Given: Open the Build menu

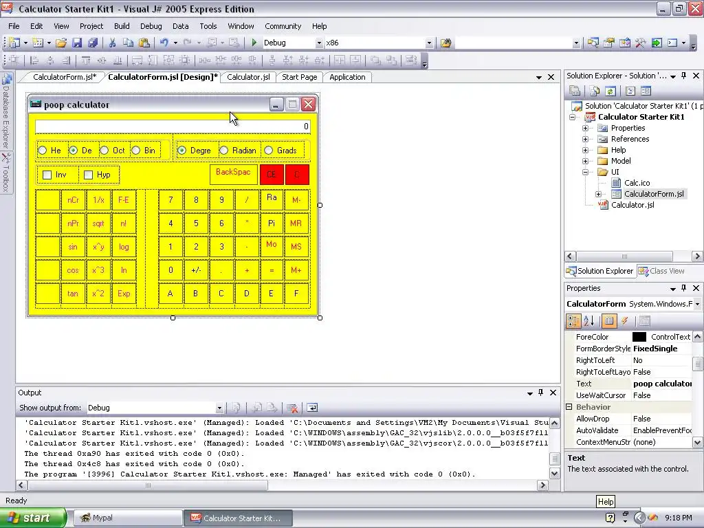Looking at the screenshot, I should point(122,26).
